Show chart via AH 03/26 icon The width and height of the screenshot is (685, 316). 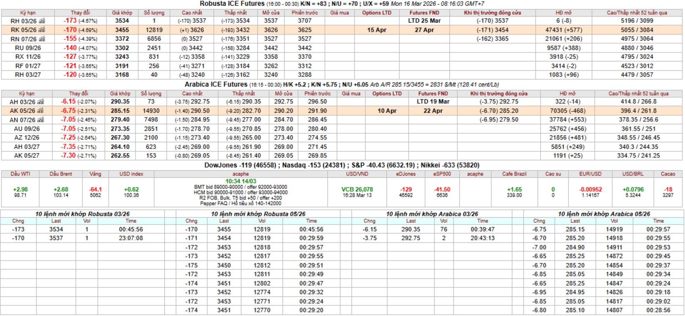40,102
